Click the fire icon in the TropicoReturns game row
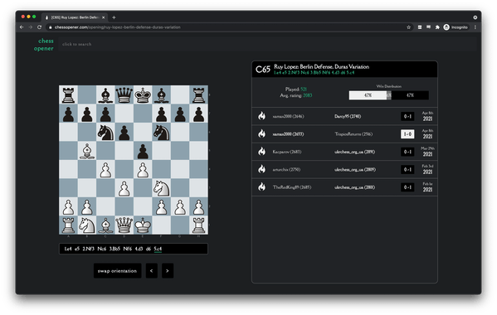Image resolution: width=497 pixels, height=315 pixels. [261, 134]
